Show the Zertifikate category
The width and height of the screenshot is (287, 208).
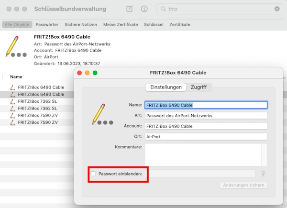[180, 24]
